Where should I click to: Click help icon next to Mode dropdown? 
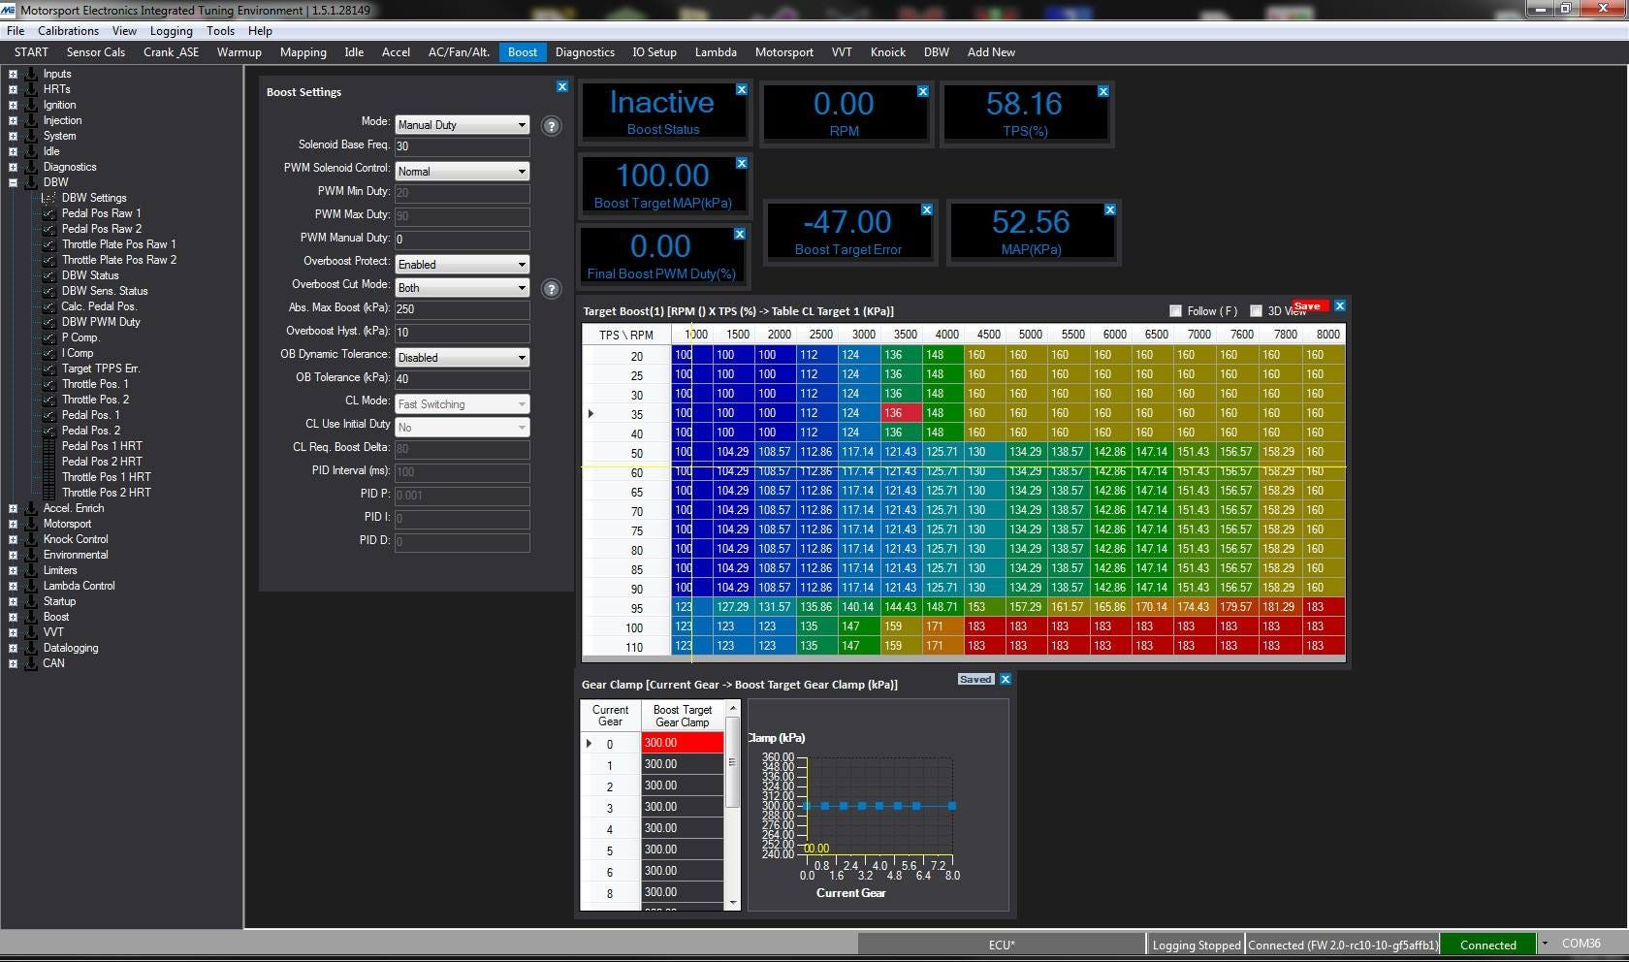coord(551,126)
